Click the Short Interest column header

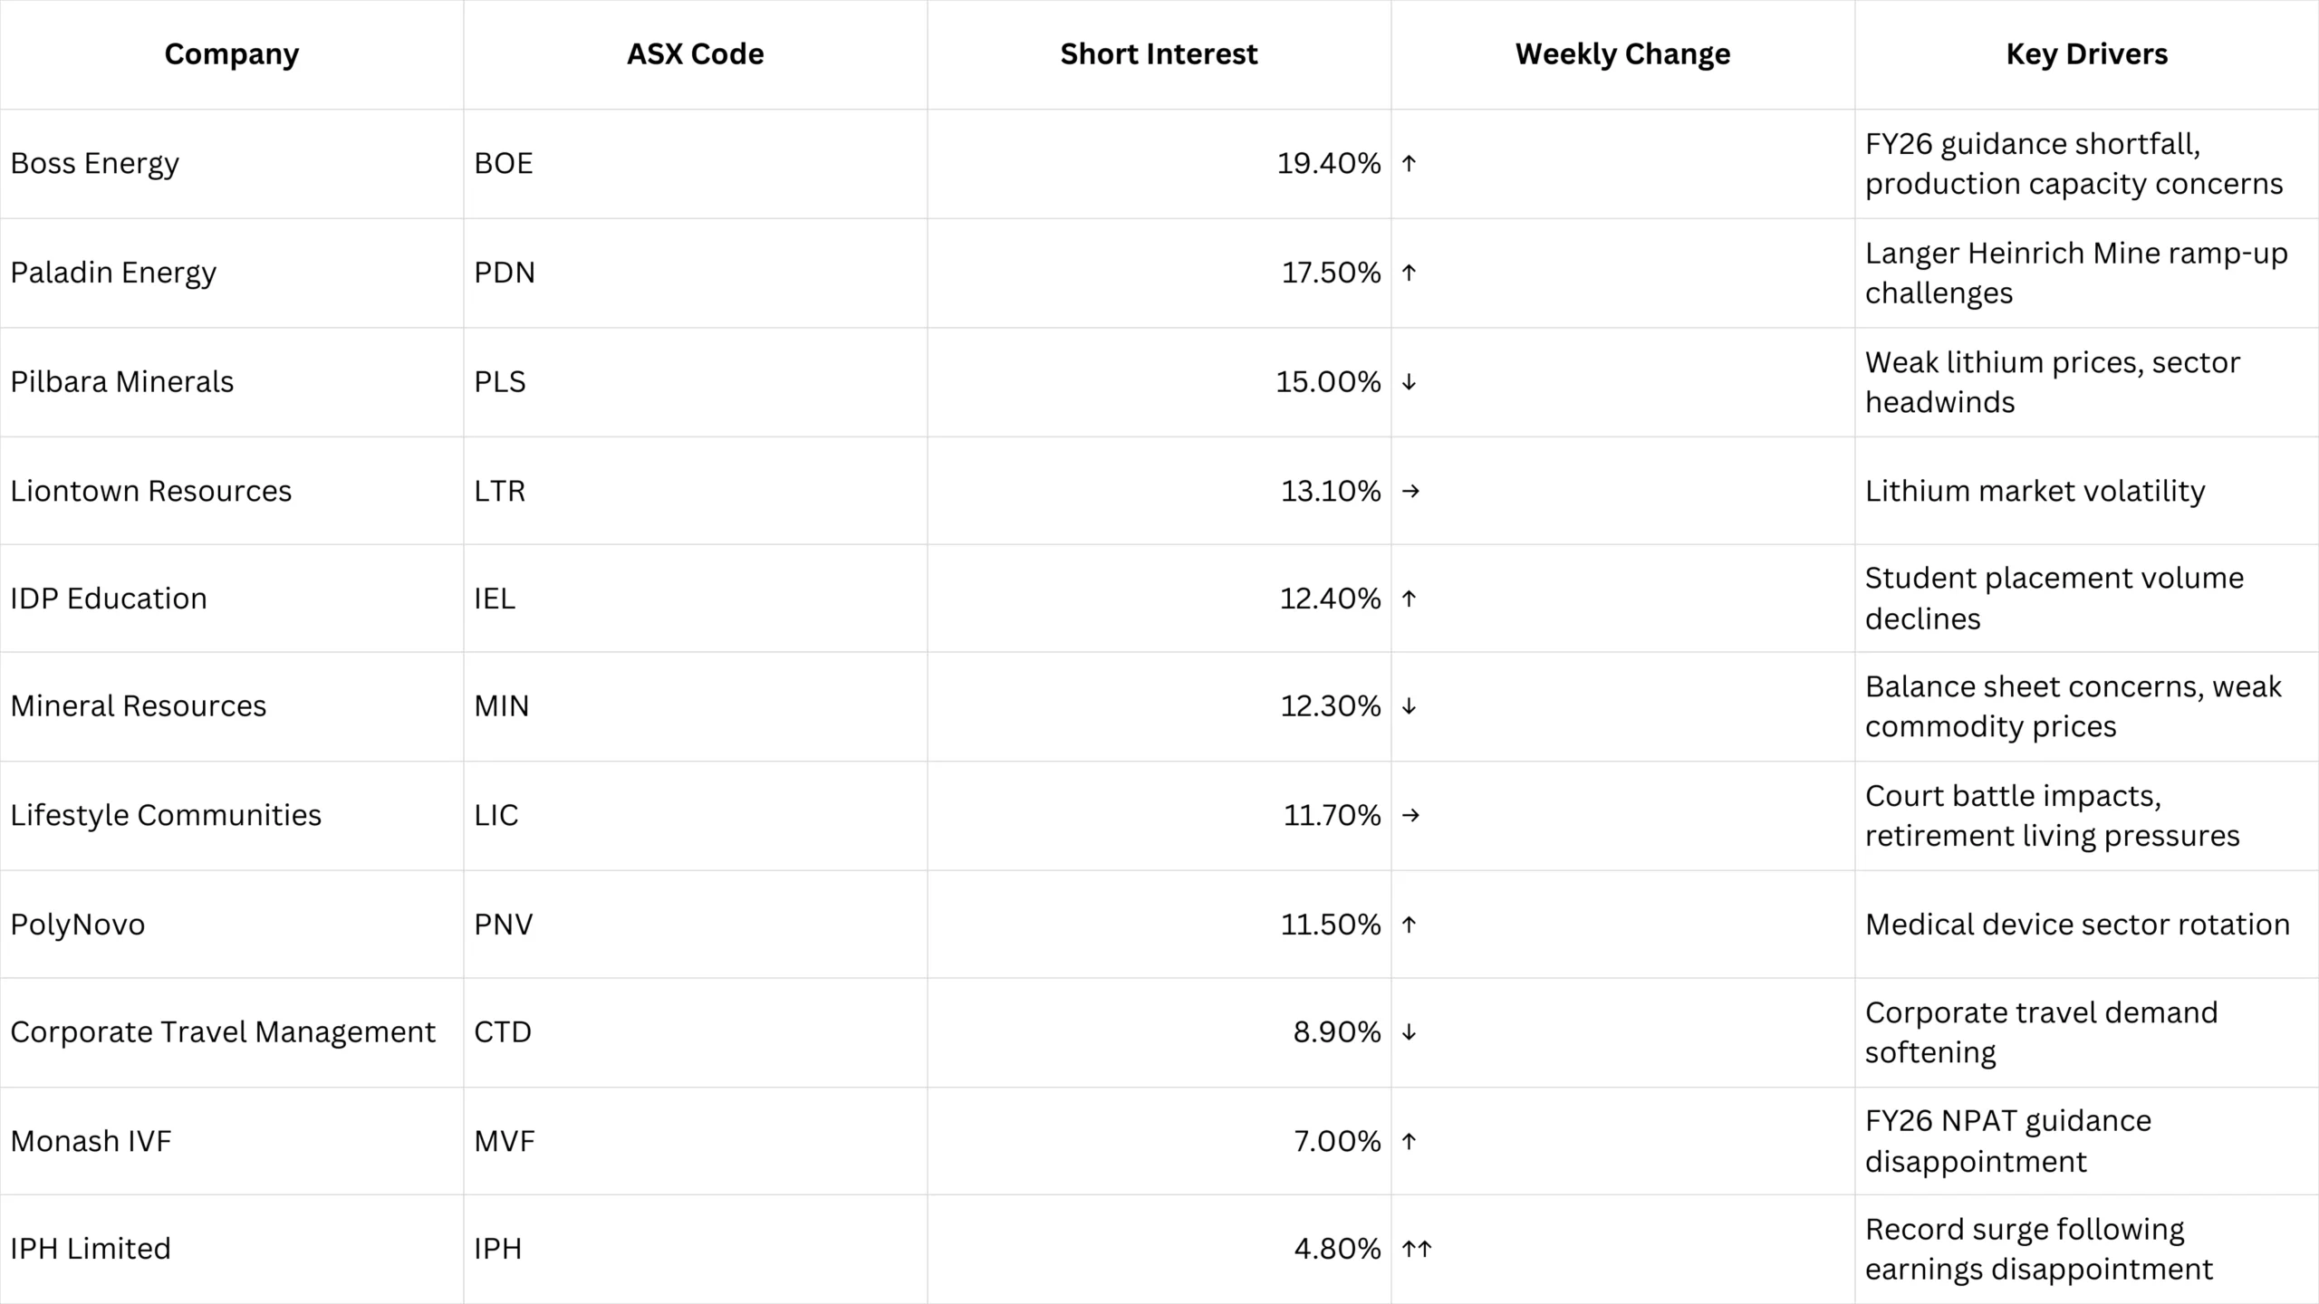click(1159, 54)
